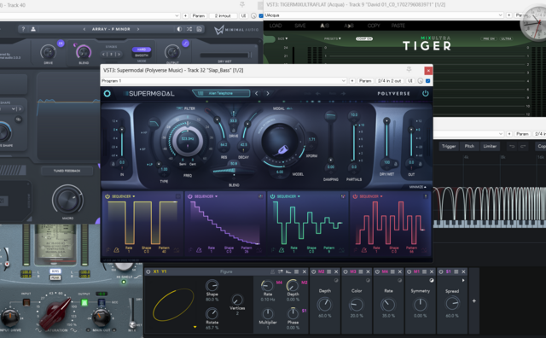Click the metronome sync icon in green sequencer

tap(282, 250)
